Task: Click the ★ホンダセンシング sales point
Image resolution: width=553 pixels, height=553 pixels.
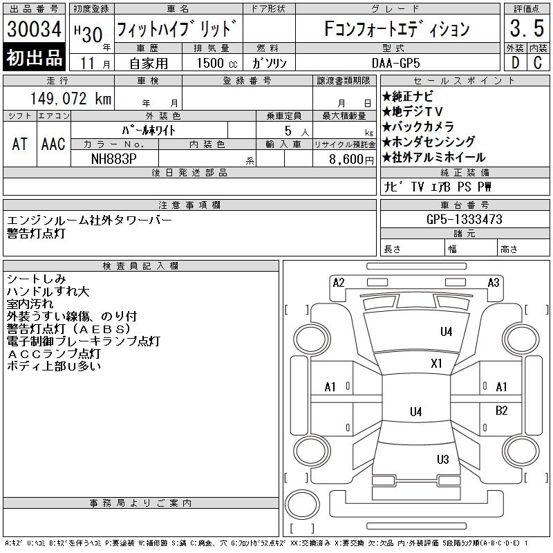Action: (429, 142)
